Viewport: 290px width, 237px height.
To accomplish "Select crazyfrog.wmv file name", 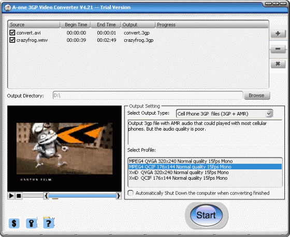I will [x=32, y=40].
